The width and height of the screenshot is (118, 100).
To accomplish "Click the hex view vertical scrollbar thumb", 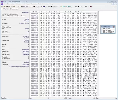I will [98, 23].
